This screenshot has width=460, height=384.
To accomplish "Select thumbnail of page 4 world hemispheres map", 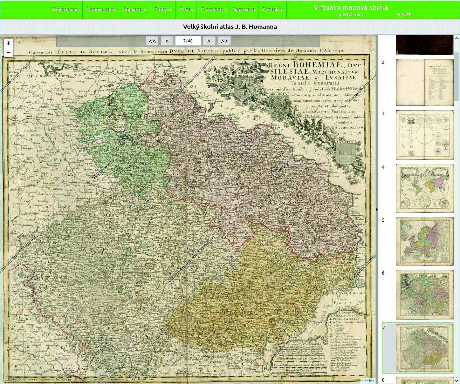I will (425, 188).
